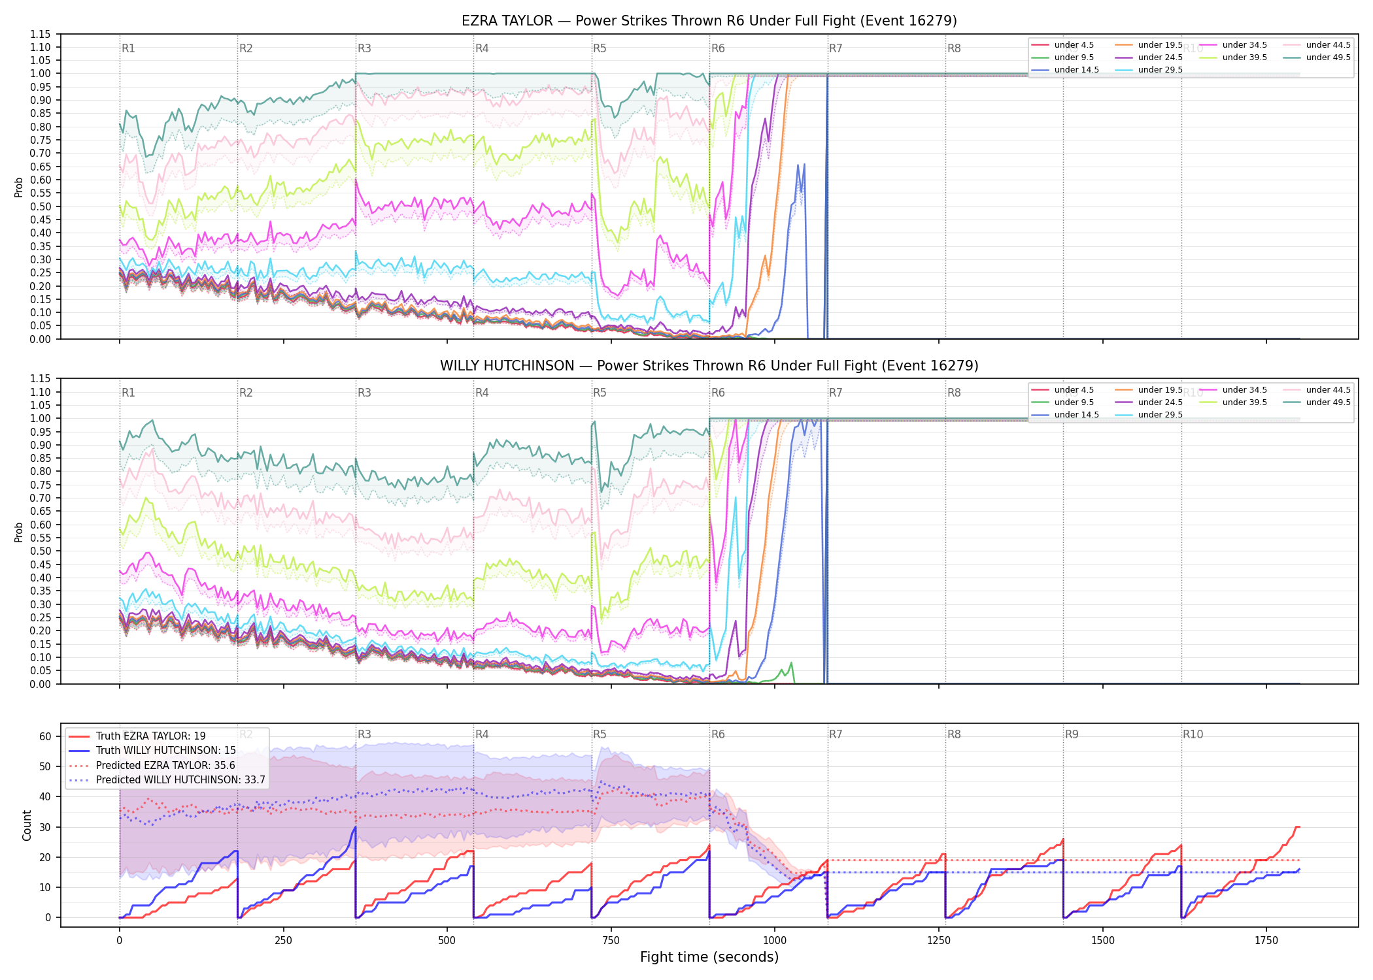Click the 'Predicted EZRA TAYLOR: 35.6' legend entry
1373x980 pixels.
152,766
